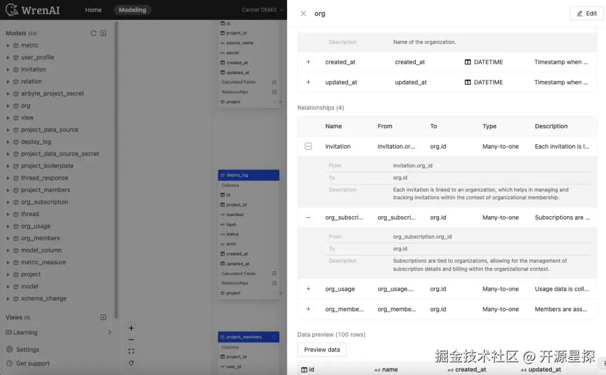Go to the Home tab
The width and height of the screenshot is (606, 375).
pyautogui.click(x=93, y=10)
